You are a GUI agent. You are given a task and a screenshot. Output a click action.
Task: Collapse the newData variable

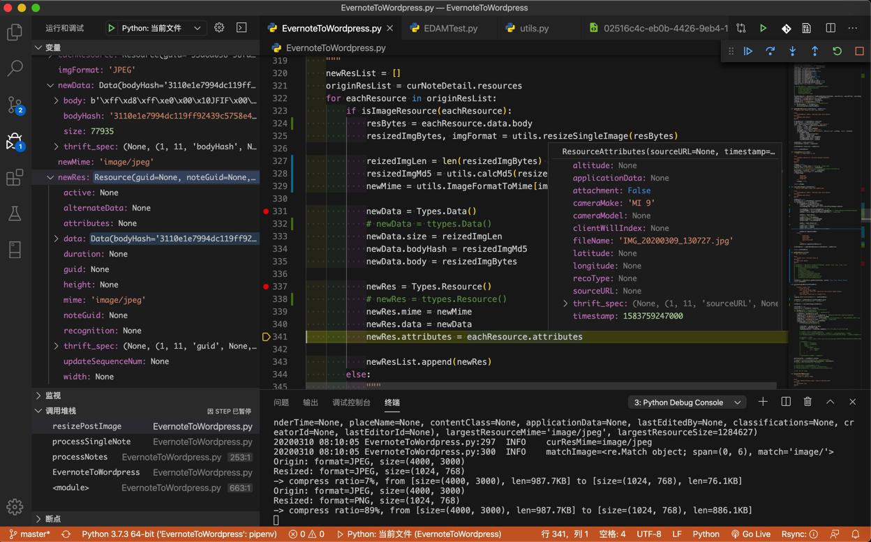pos(50,85)
